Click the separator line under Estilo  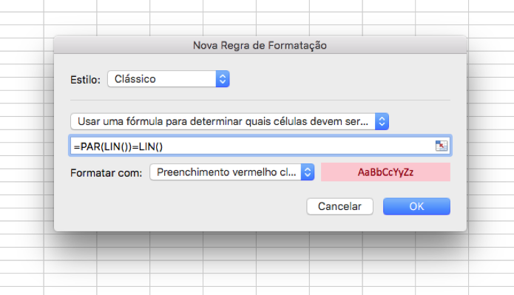tap(260, 101)
